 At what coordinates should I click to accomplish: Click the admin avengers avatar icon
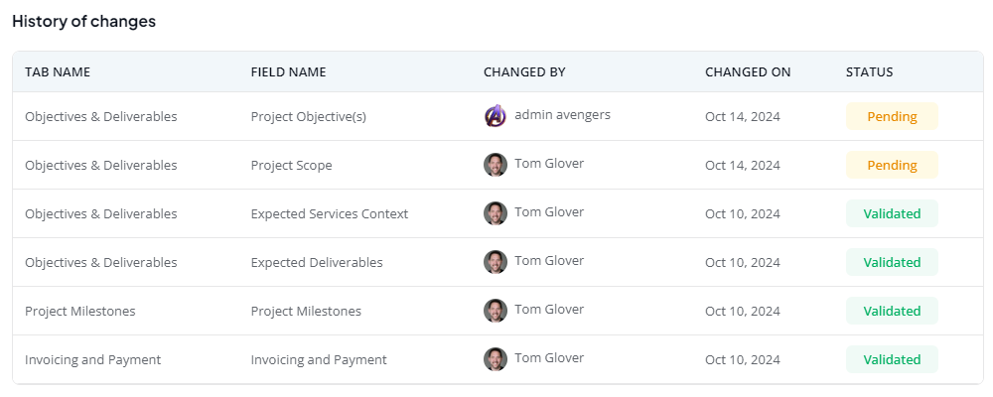[x=496, y=116]
